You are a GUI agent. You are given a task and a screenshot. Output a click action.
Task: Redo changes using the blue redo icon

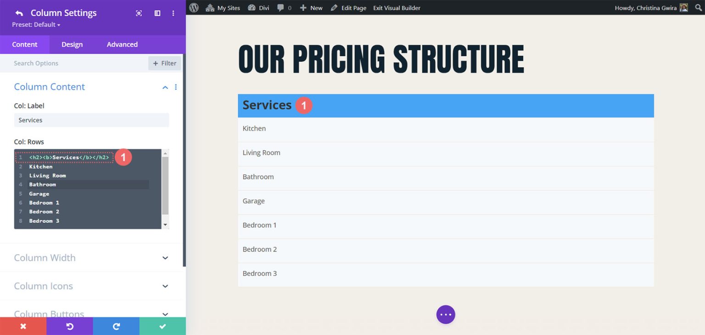[x=116, y=326]
